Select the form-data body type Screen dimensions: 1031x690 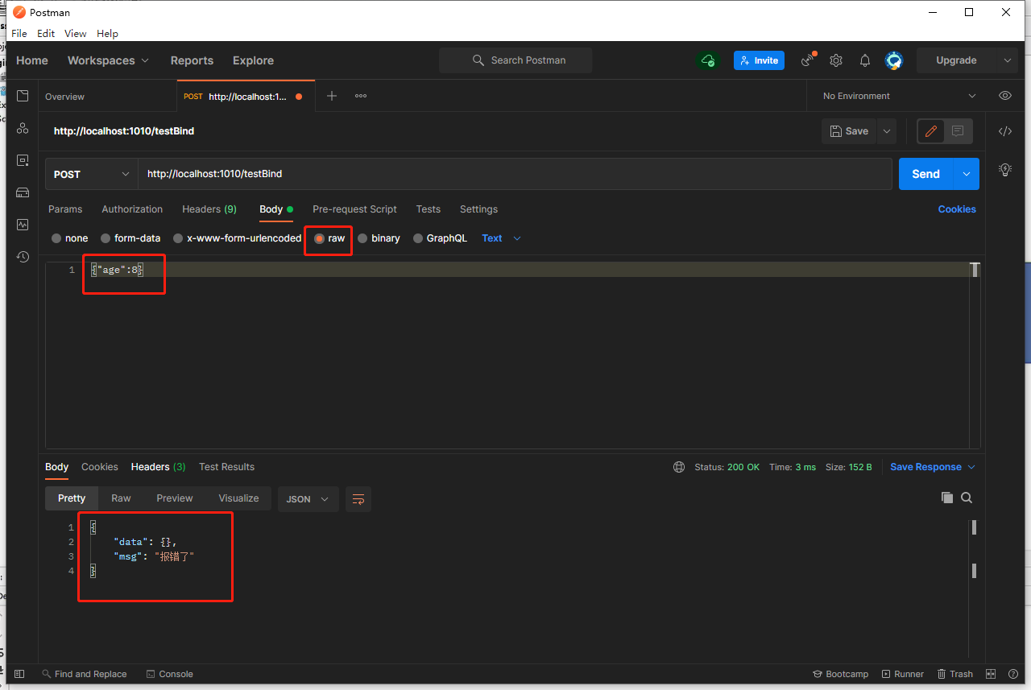pyautogui.click(x=130, y=238)
